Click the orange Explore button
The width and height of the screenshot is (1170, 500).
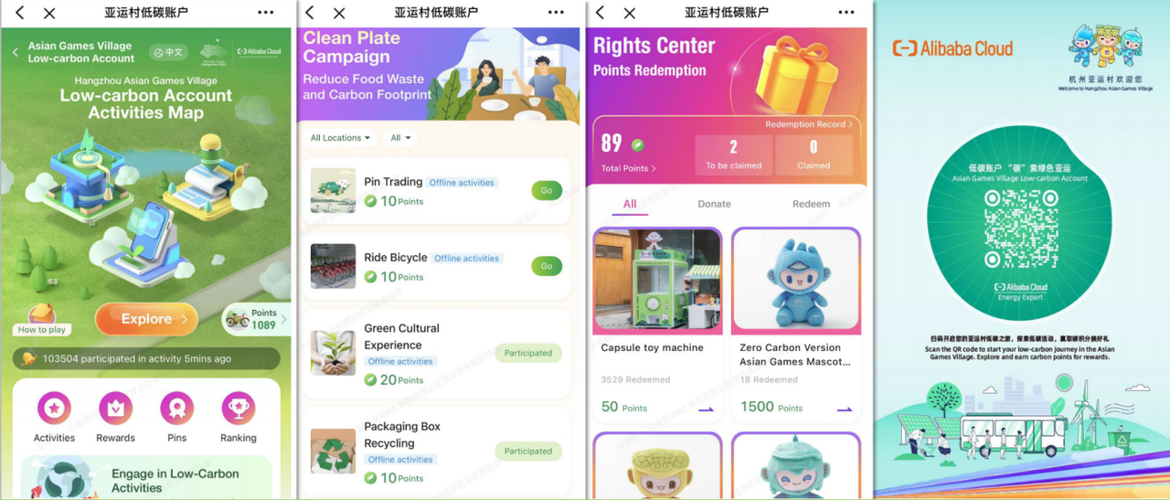pyautogui.click(x=146, y=319)
